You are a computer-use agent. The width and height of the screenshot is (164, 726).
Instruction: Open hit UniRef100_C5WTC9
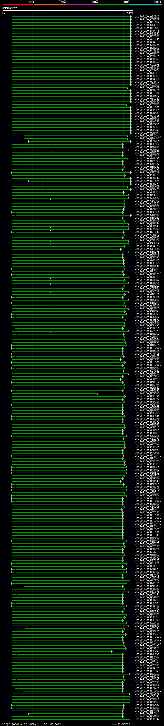click(147, 20)
